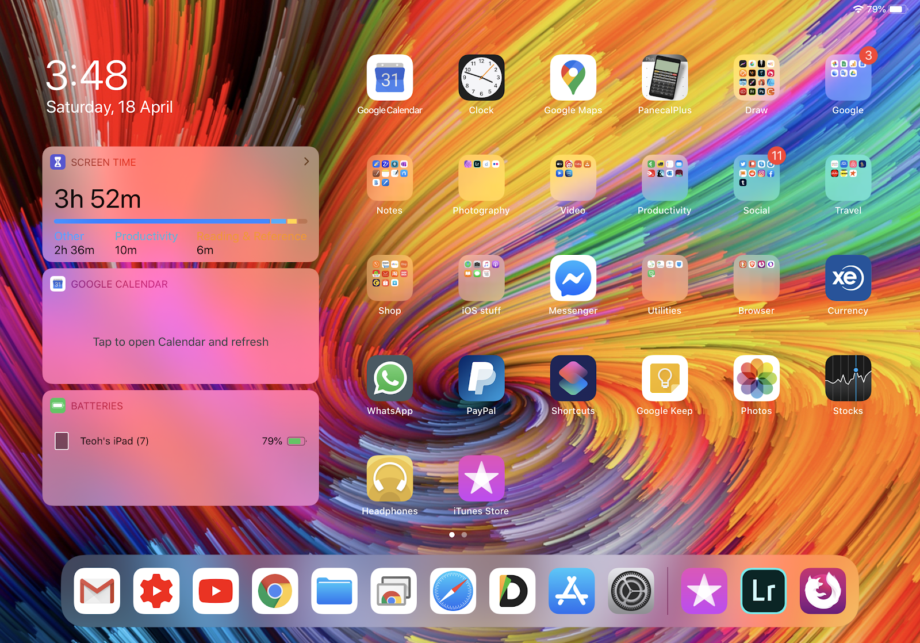This screenshot has height=643, width=920.
Task: Click the 3h 52m screen time total
Action: click(x=98, y=199)
